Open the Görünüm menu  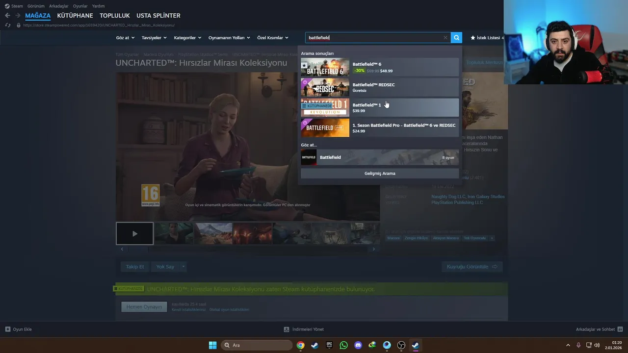36,6
